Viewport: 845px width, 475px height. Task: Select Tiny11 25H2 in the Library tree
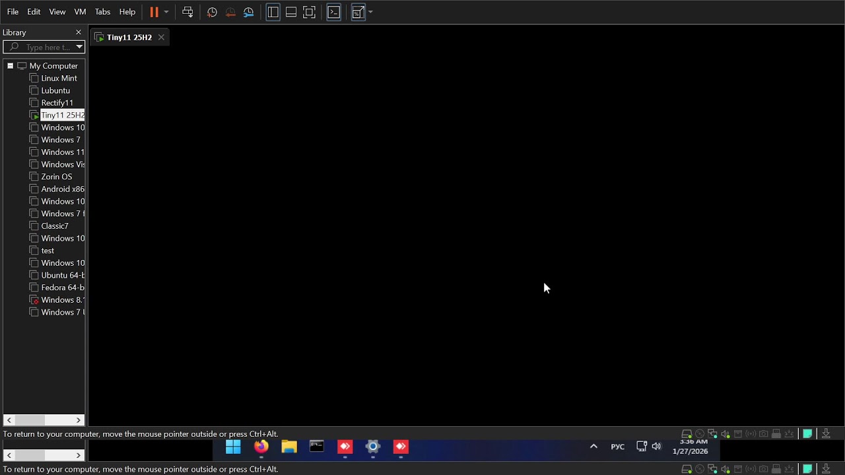tap(63, 115)
